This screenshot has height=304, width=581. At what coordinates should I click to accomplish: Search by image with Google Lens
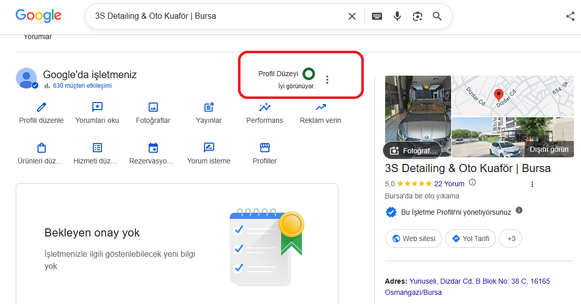tap(418, 16)
